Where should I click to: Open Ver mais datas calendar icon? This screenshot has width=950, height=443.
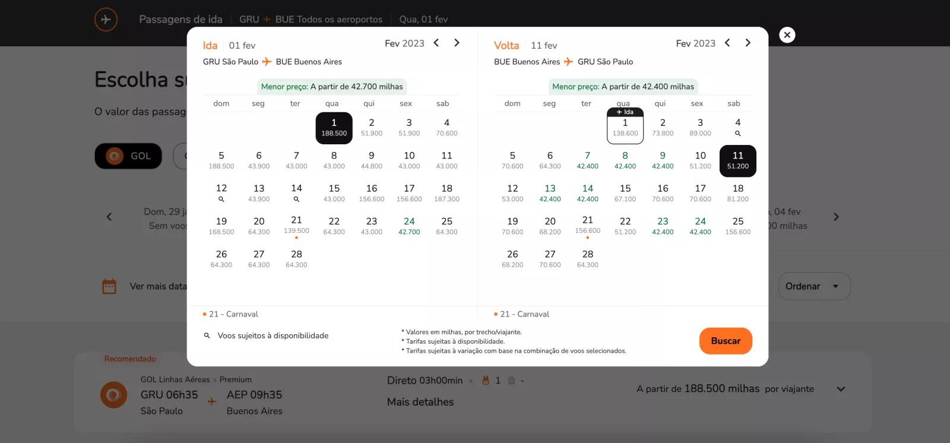(109, 286)
